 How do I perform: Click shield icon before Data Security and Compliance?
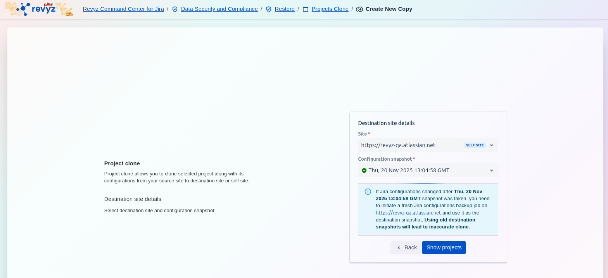(175, 9)
